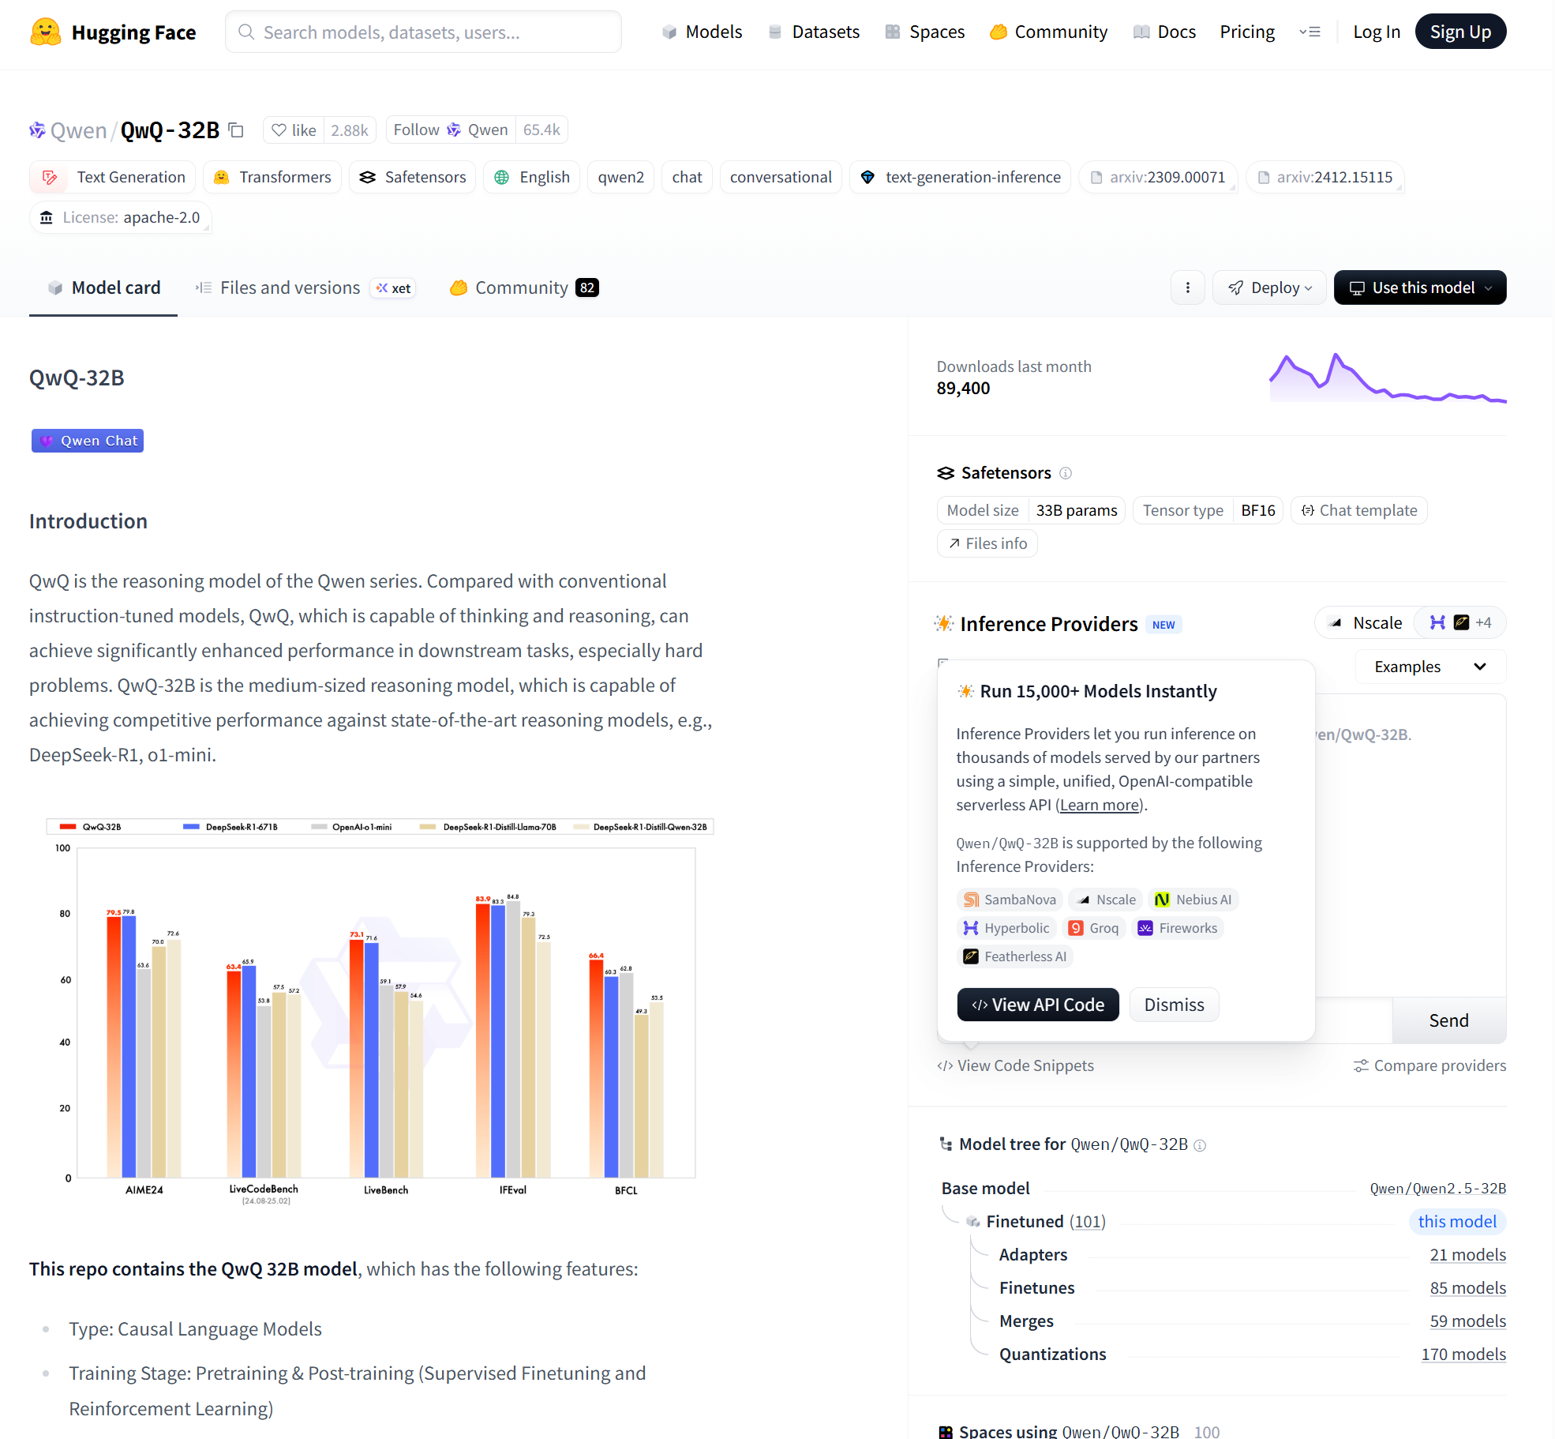The width and height of the screenshot is (1555, 1439).
Task: Click the English language tag
Action: 532,177
